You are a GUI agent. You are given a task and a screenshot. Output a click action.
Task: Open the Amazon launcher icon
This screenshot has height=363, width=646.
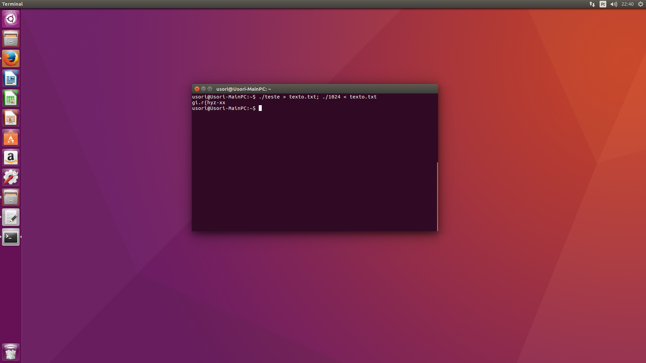coord(11,158)
